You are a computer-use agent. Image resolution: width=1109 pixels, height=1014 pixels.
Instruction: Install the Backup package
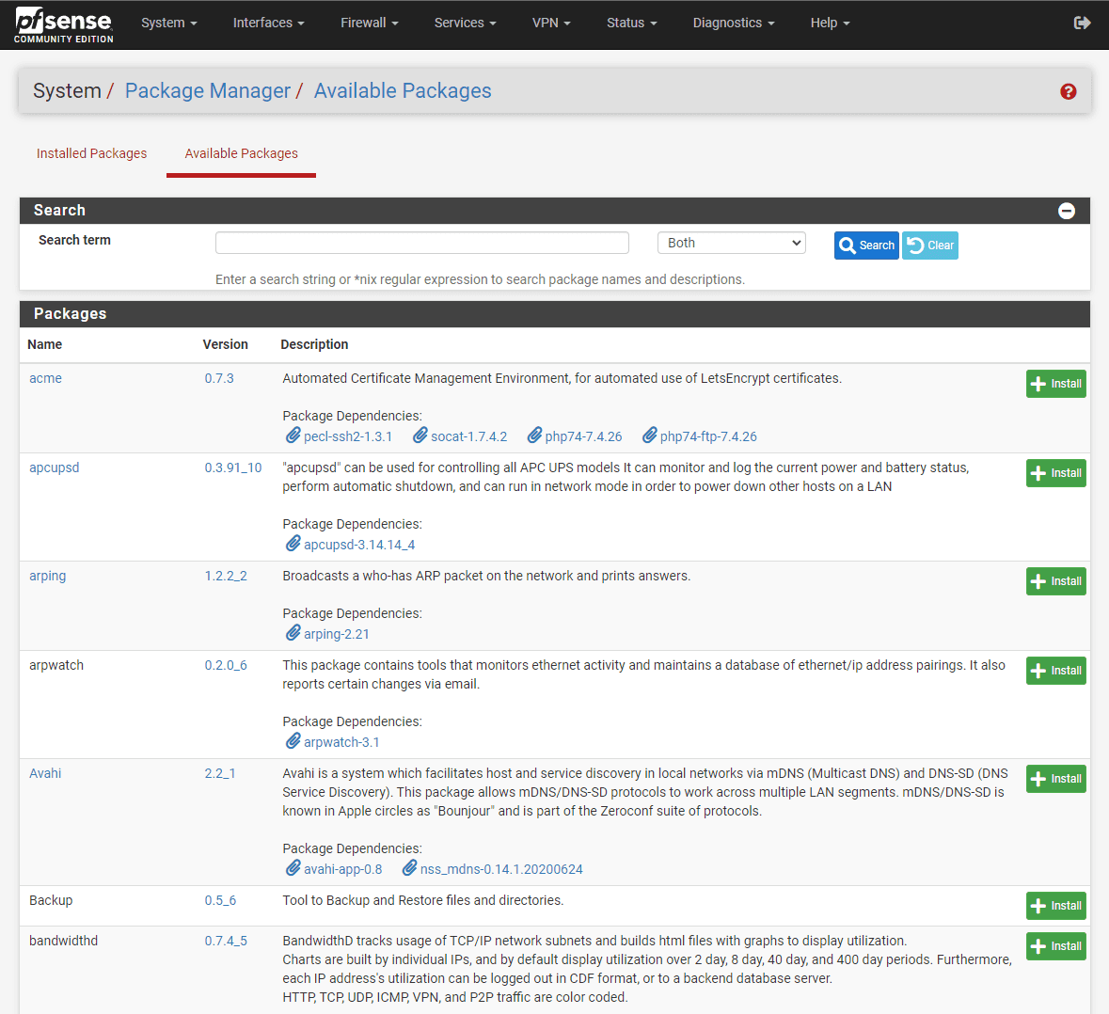coord(1056,906)
